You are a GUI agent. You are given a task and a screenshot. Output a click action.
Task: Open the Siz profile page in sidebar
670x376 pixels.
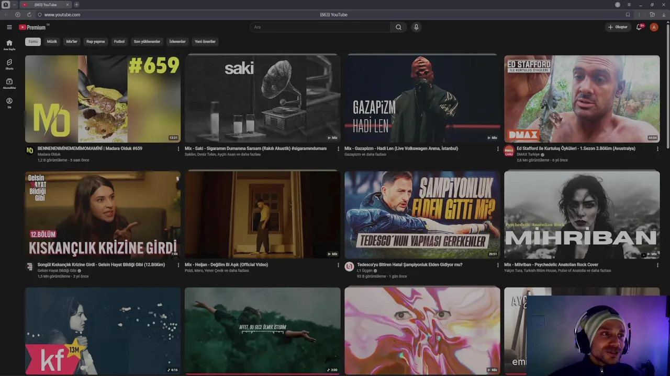pyautogui.click(x=9, y=103)
